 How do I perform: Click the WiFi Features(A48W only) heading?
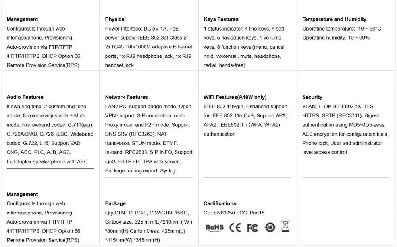pos(235,97)
